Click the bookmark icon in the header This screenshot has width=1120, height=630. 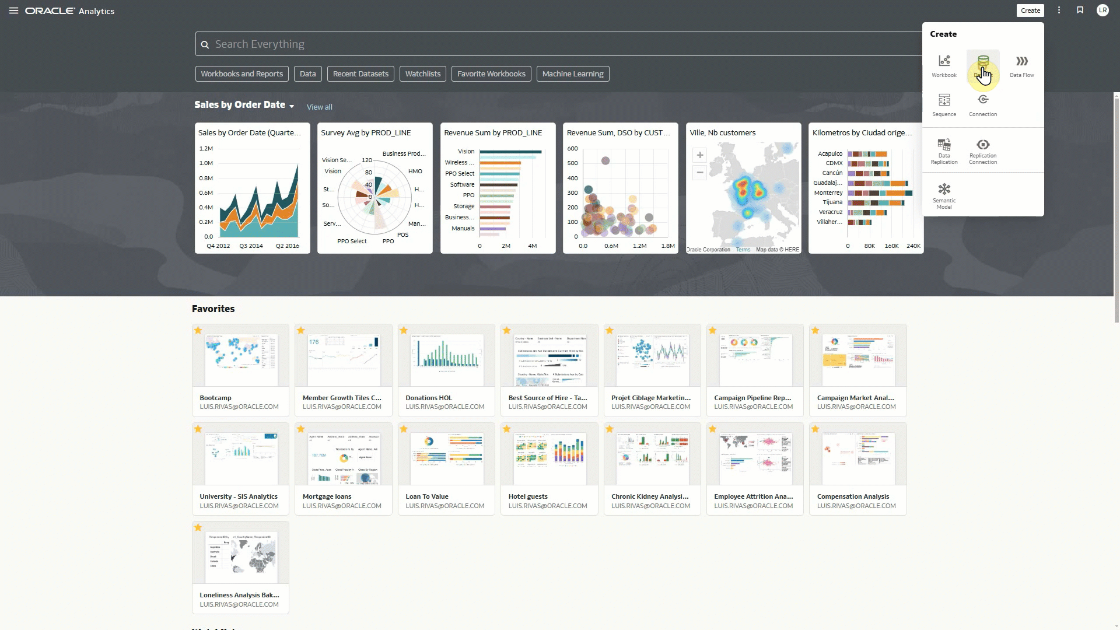(1080, 10)
